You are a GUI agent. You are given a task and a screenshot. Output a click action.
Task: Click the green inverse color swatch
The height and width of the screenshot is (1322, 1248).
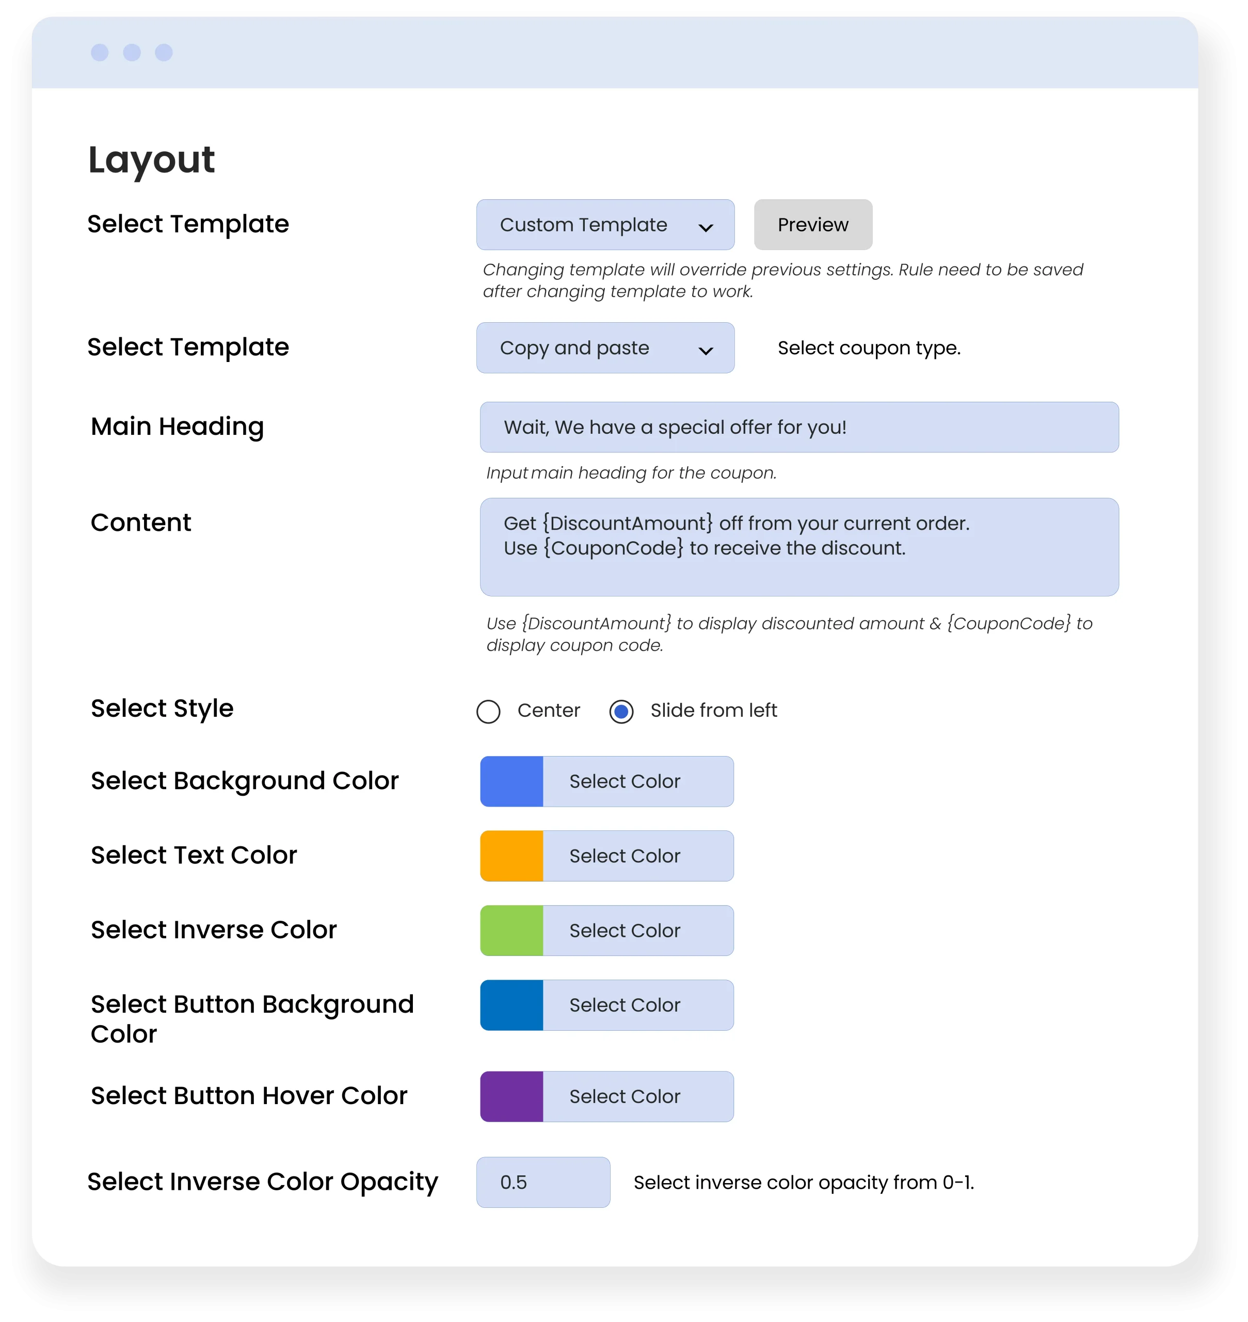pos(511,931)
